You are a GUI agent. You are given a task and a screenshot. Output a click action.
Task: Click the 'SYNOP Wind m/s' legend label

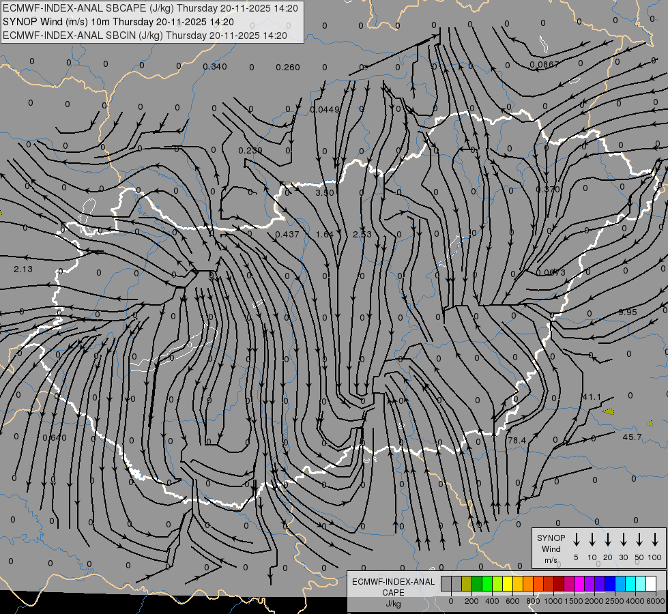551,549
